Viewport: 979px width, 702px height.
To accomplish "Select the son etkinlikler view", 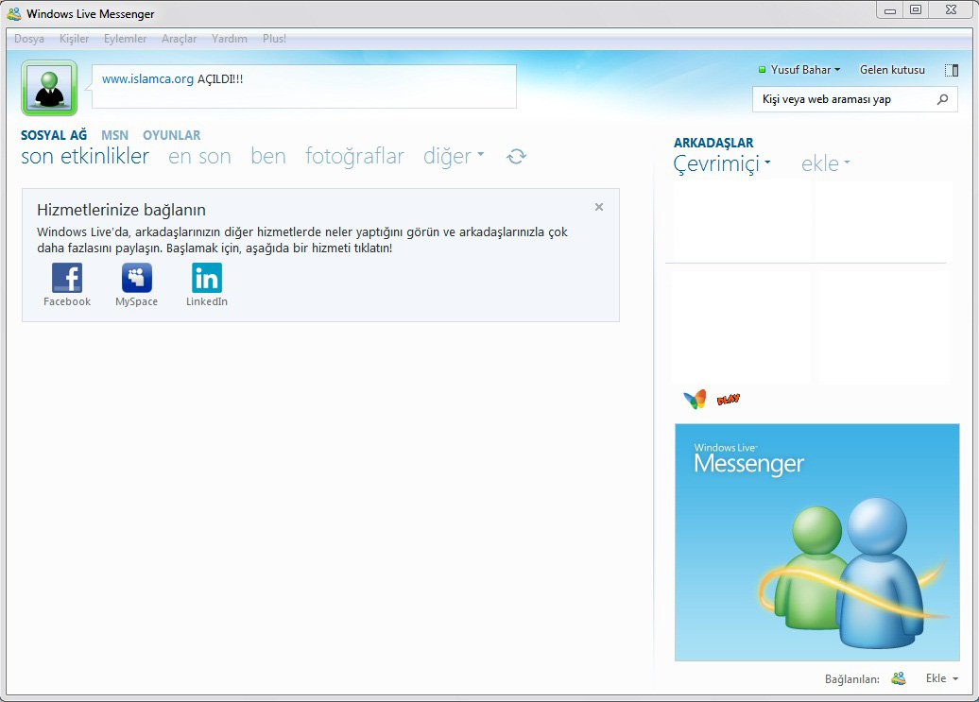I will coord(85,156).
